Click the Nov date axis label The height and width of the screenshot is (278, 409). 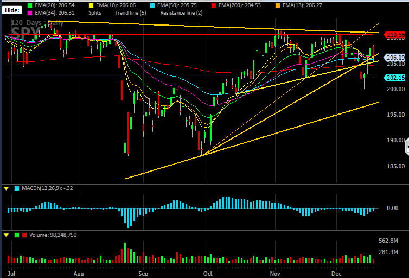pos(275,274)
